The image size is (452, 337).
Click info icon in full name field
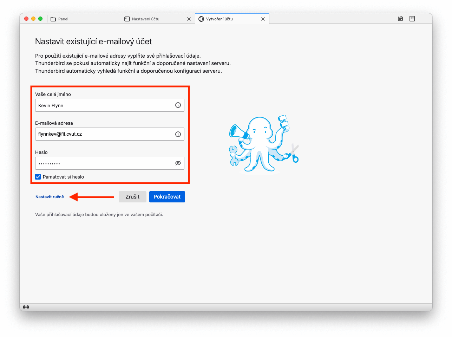click(x=178, y=105)
